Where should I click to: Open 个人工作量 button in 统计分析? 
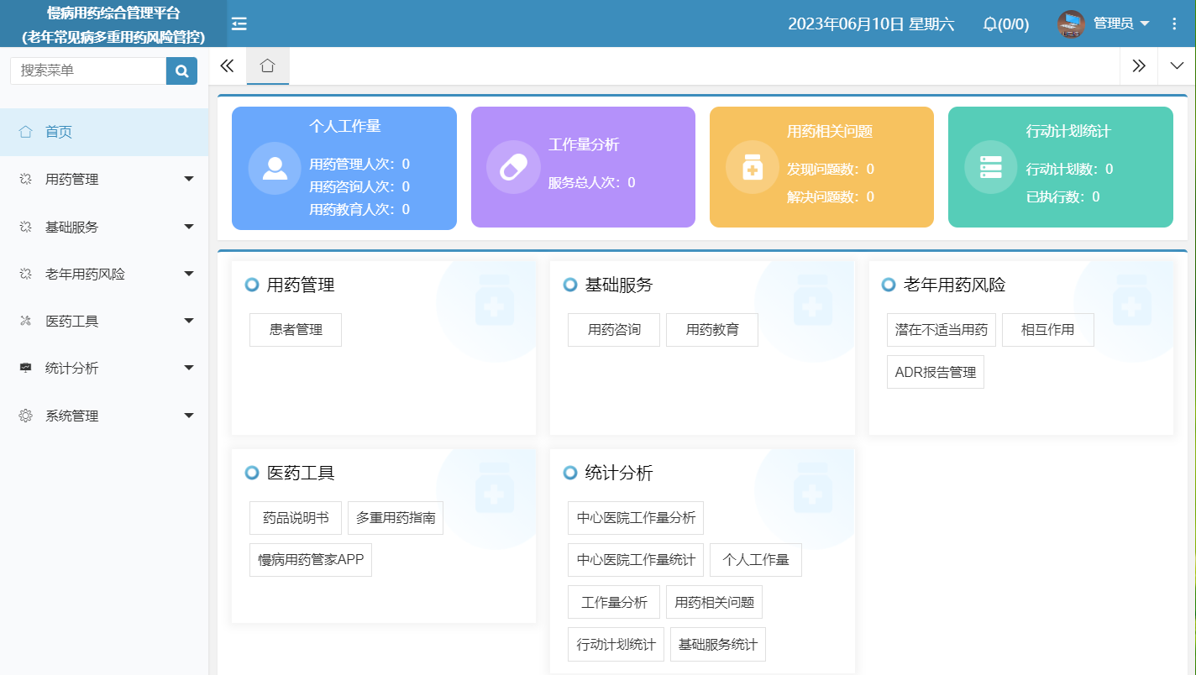[x=756, y=560]
